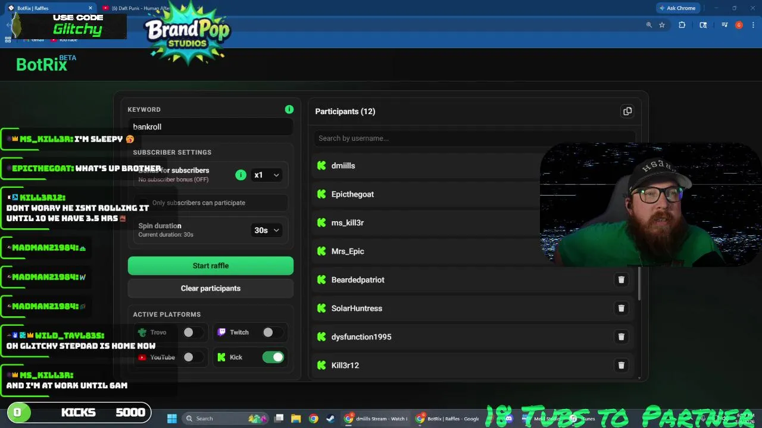Open the YouTube bookmark in bookmarks bar
The width and height of the screenshot is (762, 428).
point(64,39)
